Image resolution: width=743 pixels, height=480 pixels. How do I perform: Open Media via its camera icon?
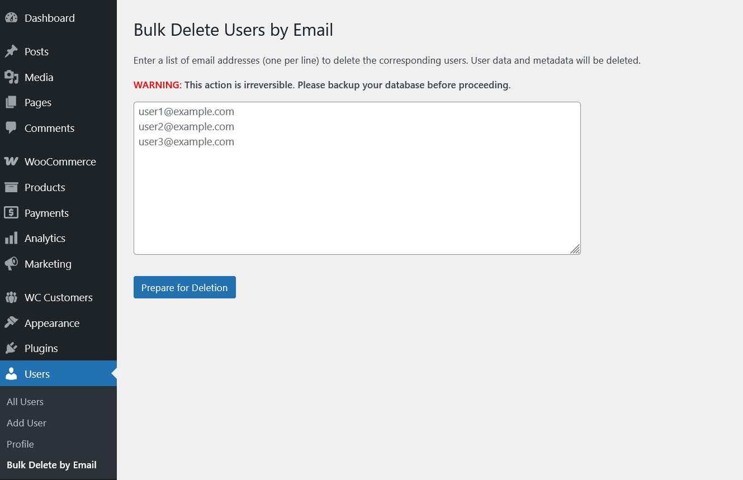point(11,77)
